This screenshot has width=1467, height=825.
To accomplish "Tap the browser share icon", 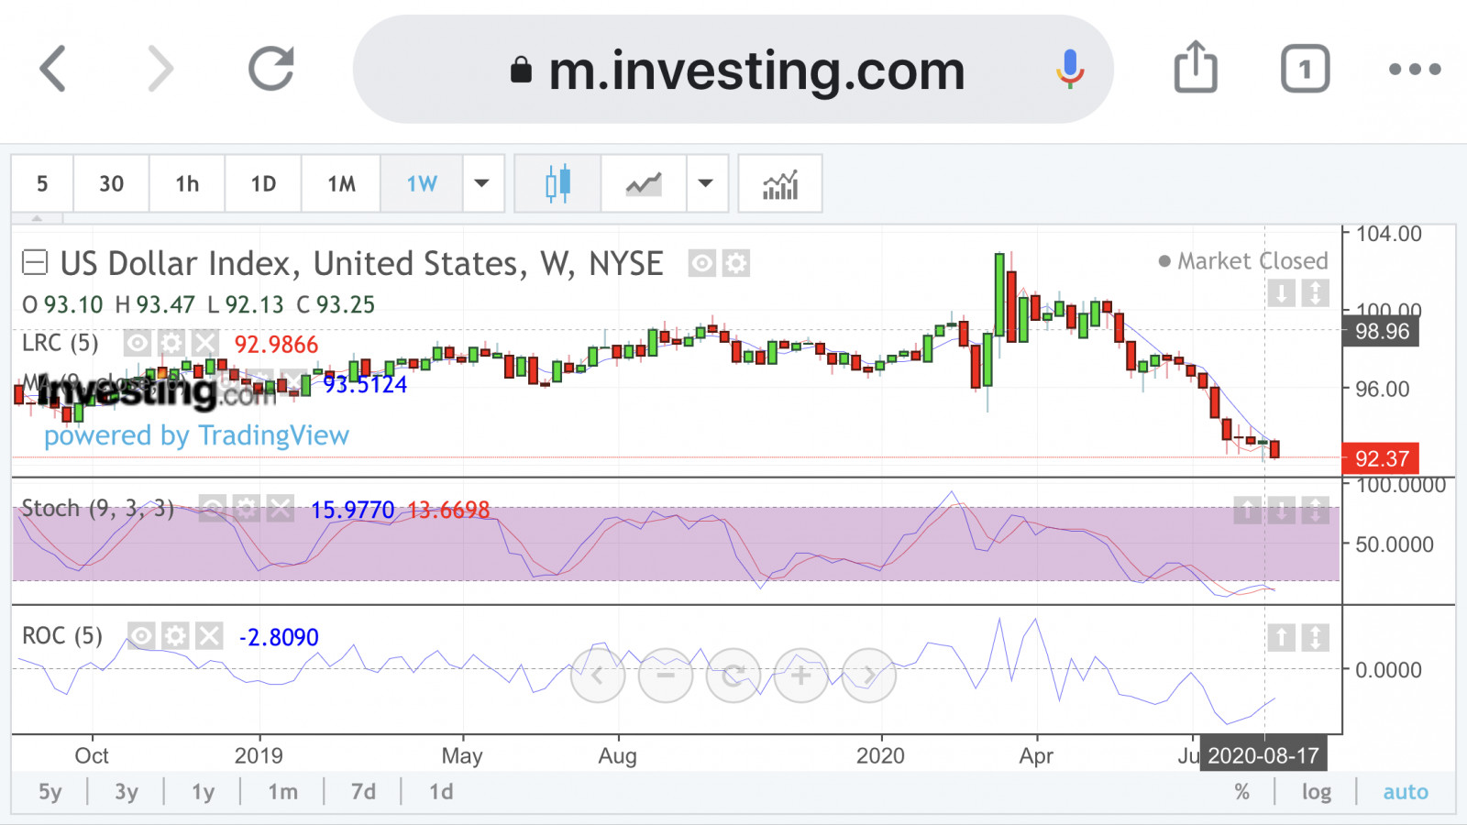I will pyautogui.click(x=1196, y=68).
